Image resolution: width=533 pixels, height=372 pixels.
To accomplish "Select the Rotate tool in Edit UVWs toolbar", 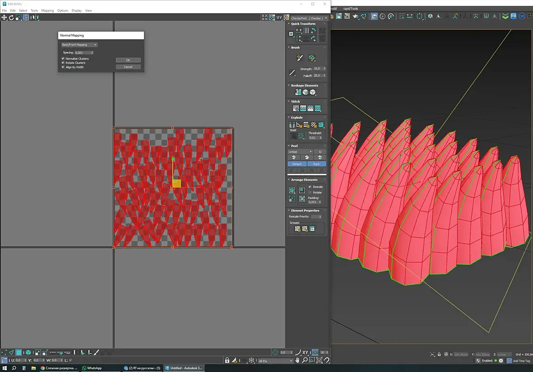I will pos(11,17).
